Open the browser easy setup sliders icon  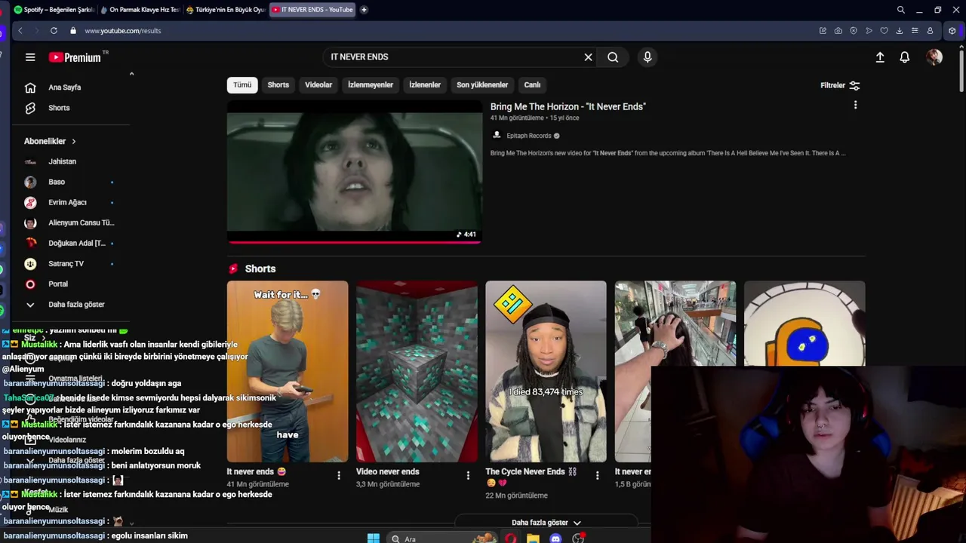click(915, 31)
